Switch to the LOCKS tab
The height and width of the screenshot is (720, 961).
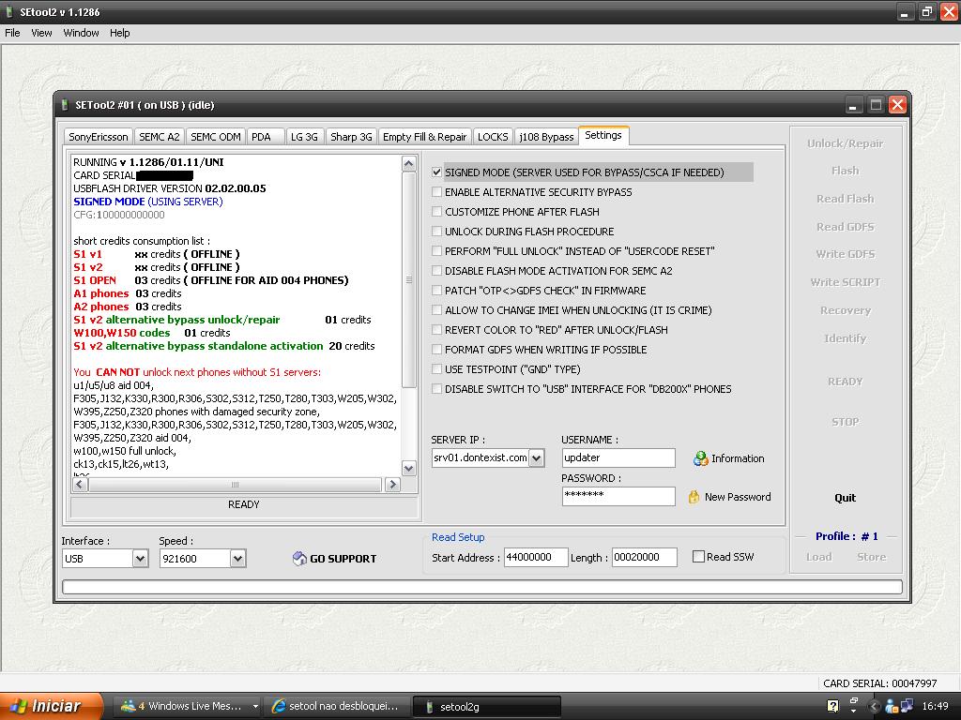coord(493,137)
